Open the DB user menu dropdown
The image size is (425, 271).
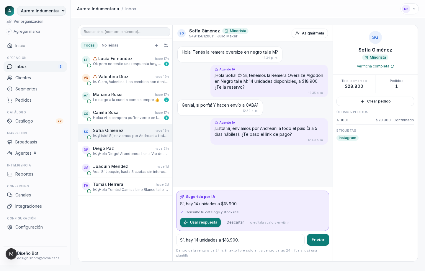tap(410, 9)
